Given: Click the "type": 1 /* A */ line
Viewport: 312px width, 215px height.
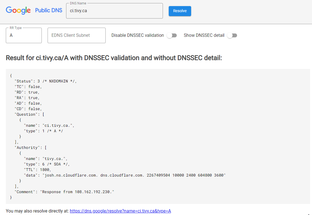Looking at the screenshot, I should click(x=43, y=131).
